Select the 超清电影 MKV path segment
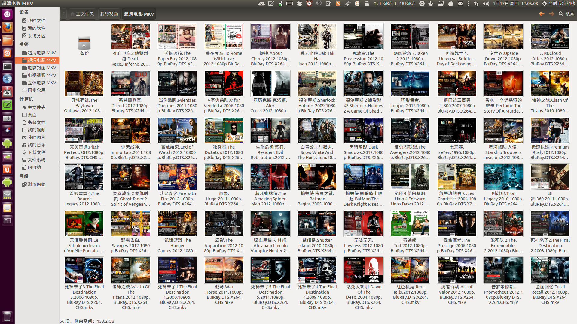Viewport: 577px width, 324px height. tap(139, 14)
